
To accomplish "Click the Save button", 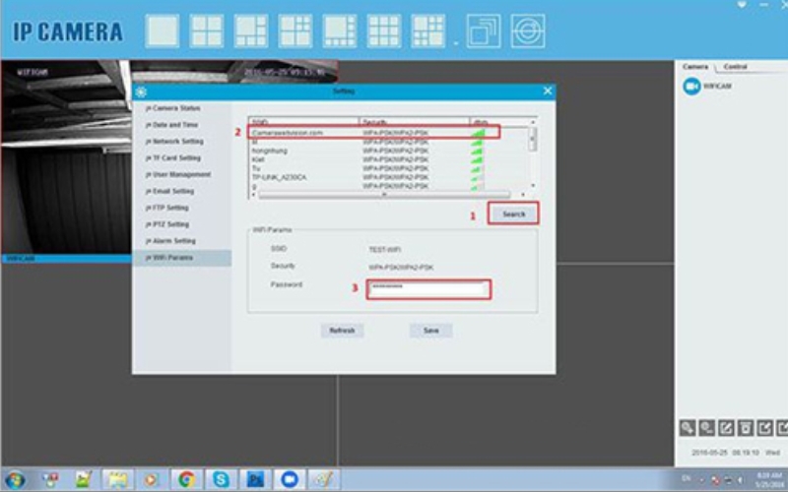I will (x=430, y=331).
